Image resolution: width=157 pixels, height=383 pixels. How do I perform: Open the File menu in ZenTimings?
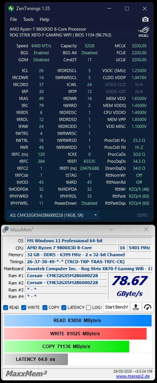(14, 19)
